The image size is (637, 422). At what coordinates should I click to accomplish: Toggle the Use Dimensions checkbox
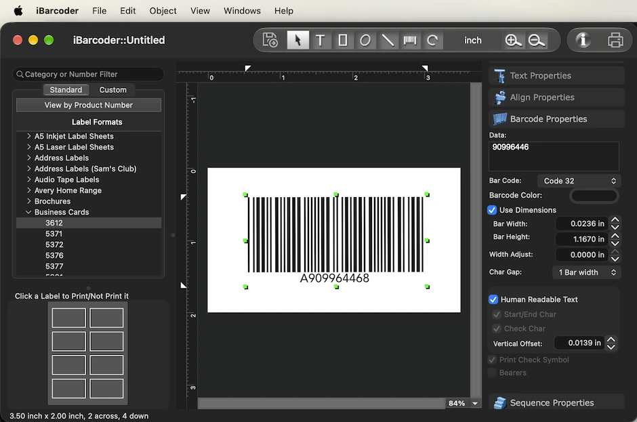click(492, 210)
